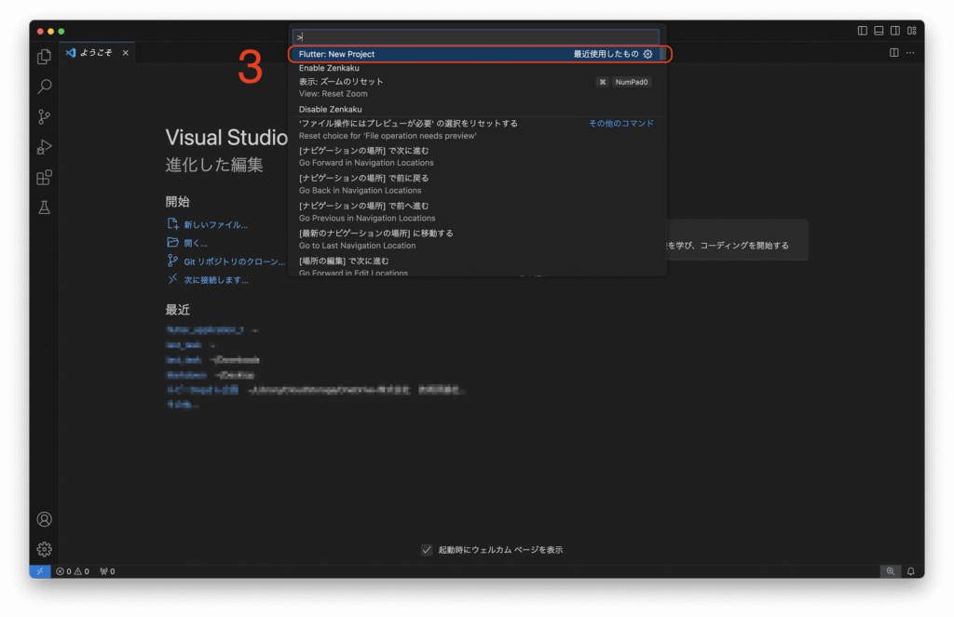Image resolution: width=954 pixels, height=617 pixels.
Task: Open the Run and Debug view
Action: coord(45,147)
